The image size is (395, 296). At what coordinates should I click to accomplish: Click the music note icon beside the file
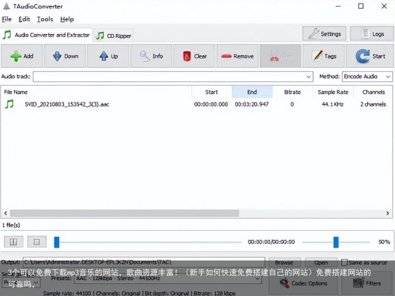(x=9, y=104)
